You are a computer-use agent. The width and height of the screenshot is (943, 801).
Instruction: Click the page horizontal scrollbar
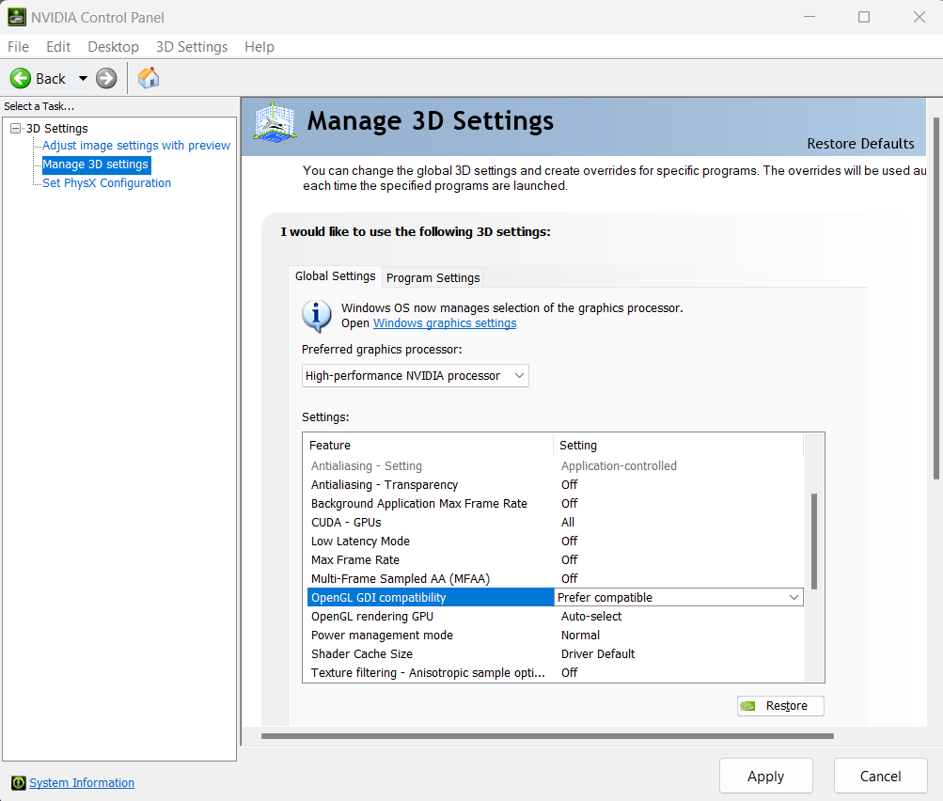coord(547,736)
